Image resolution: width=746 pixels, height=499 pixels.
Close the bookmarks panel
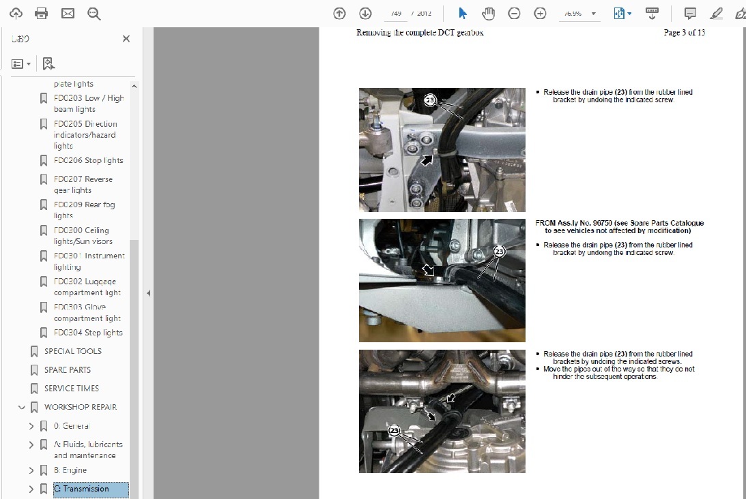tap(126, 39)
